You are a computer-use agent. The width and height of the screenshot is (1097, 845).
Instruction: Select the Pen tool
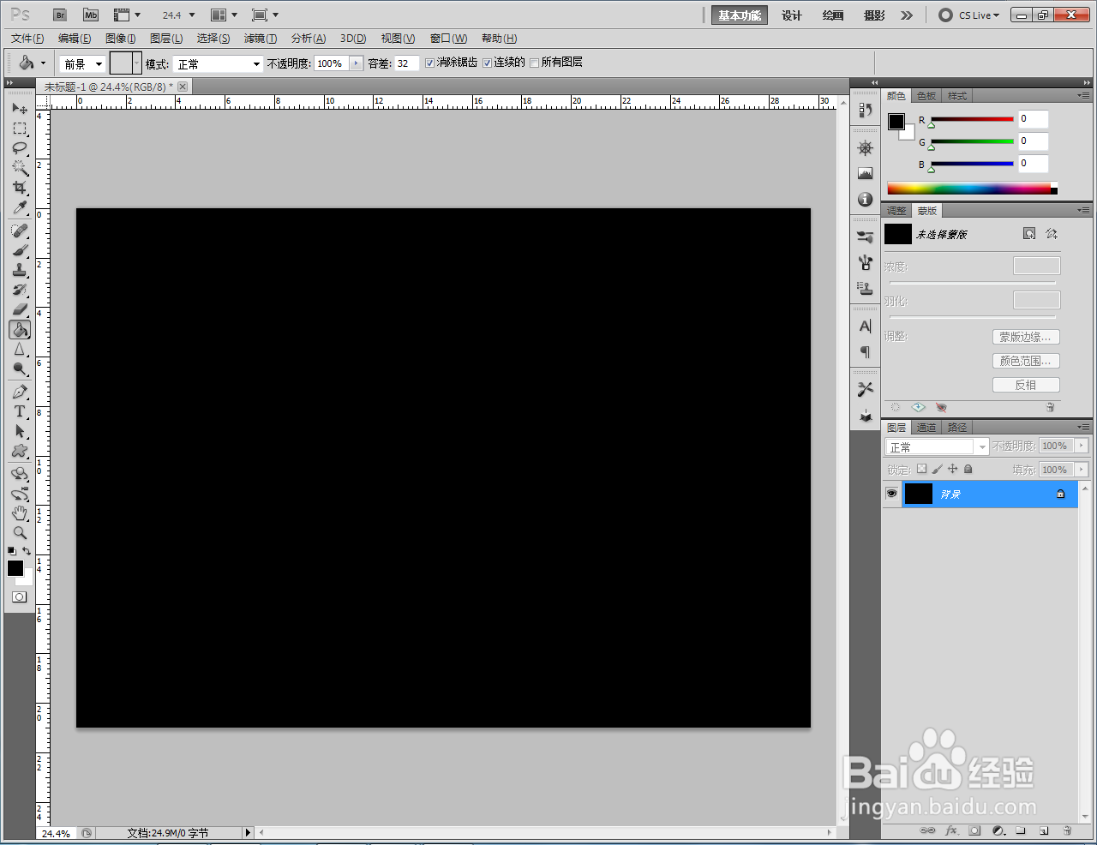pos(20,392)
